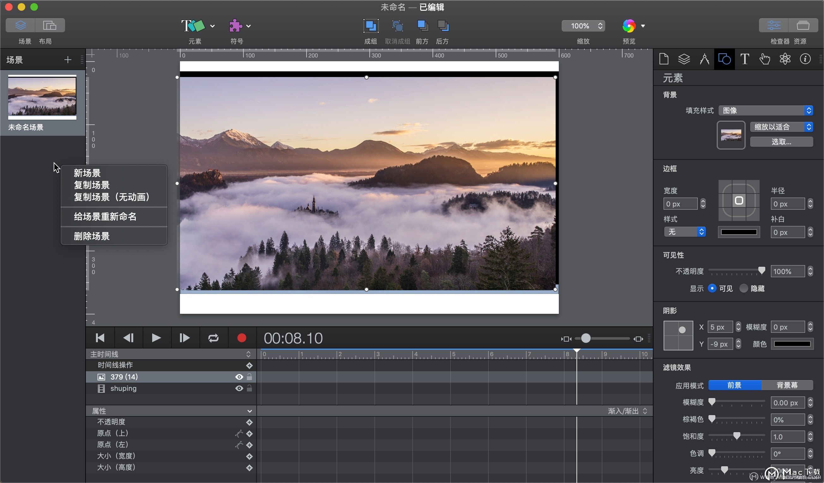The height and width of the screenshot is (483, 824).
Task: Click the 选取... image choose button
Action: tap(781, 142)
